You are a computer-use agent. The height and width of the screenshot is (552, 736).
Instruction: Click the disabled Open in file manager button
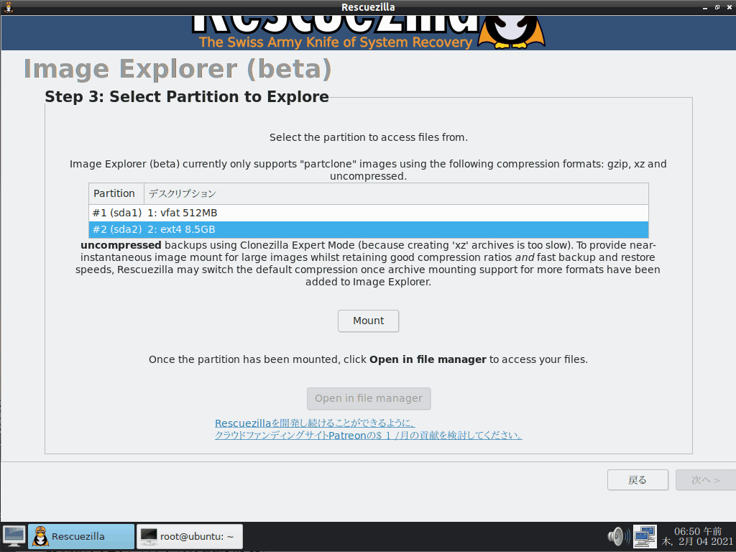(369, 398)
